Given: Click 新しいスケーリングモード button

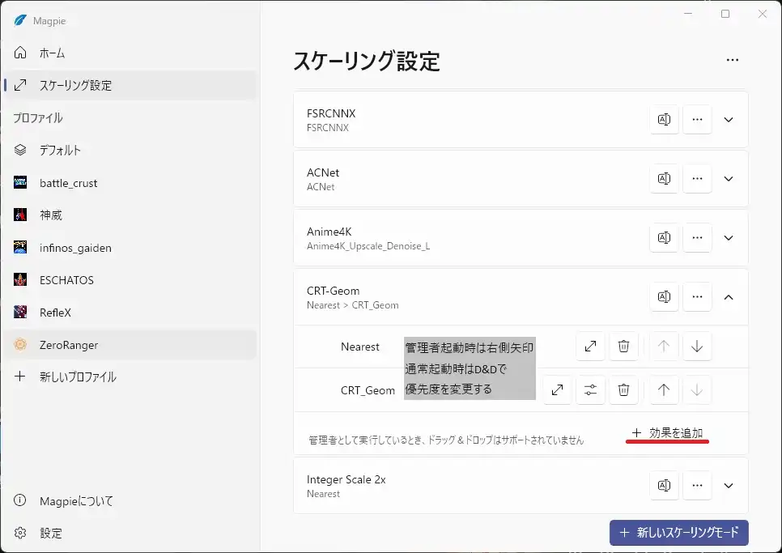Looking at the screenshot, I should [678, 533].
